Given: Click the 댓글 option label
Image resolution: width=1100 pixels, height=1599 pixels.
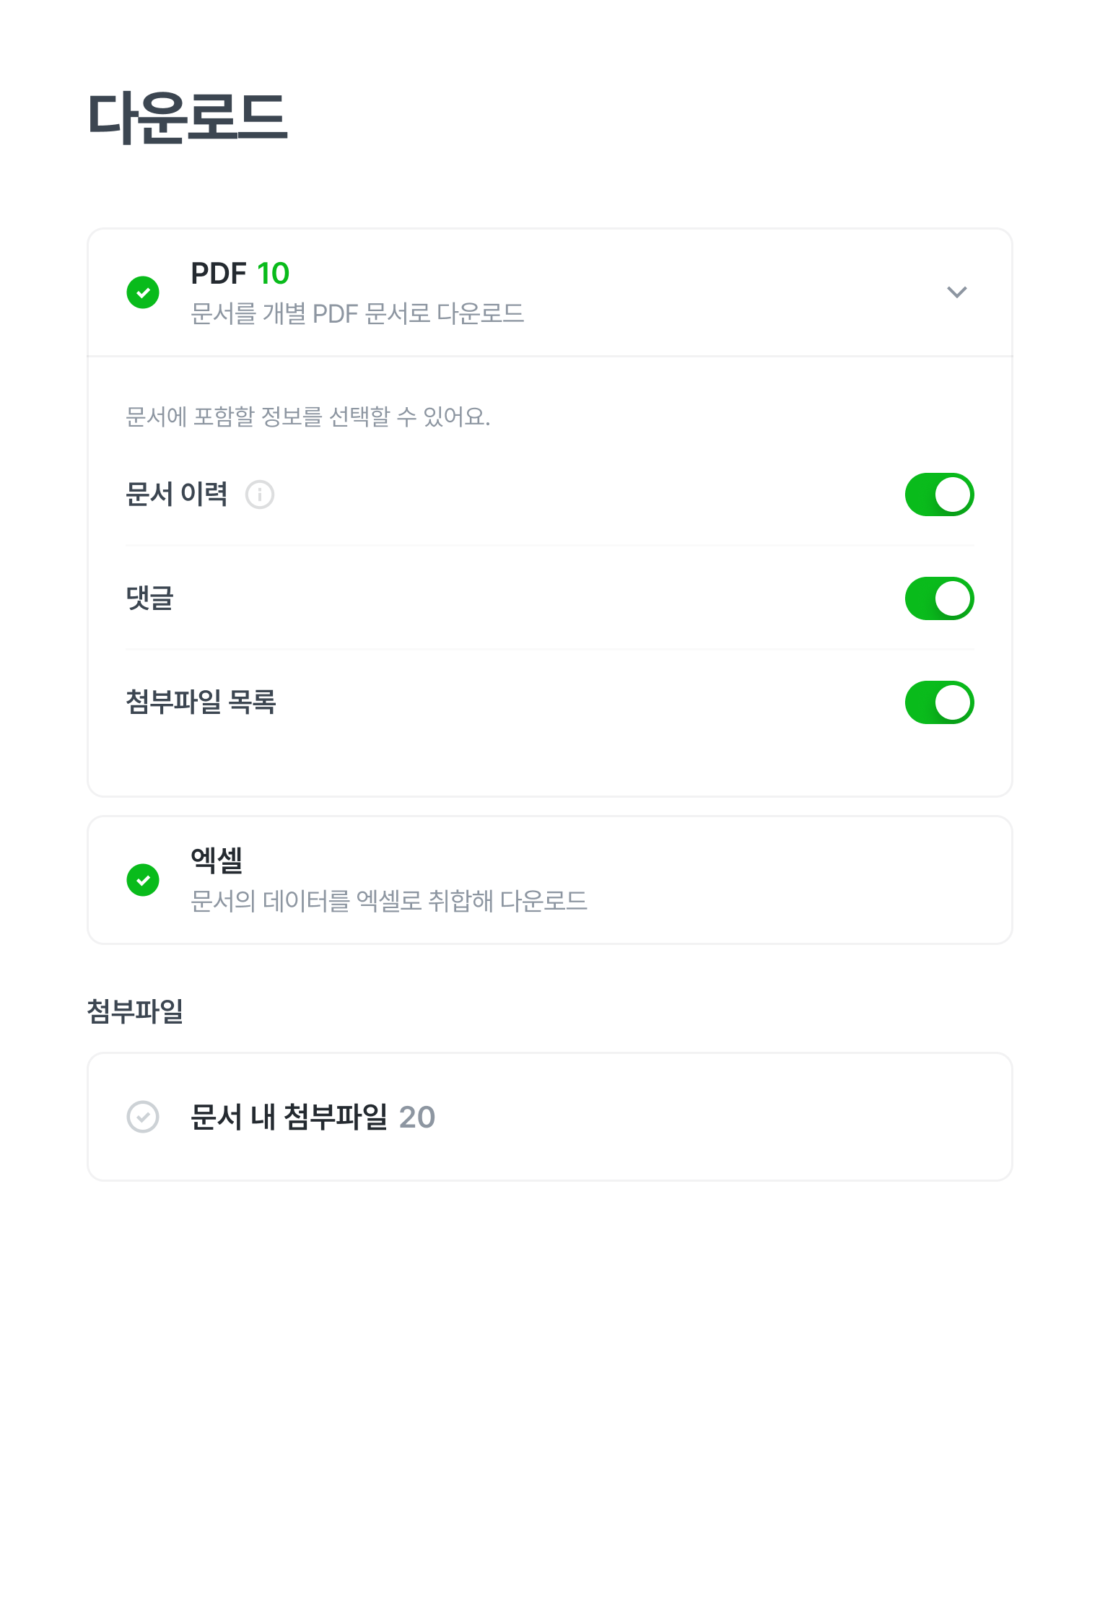Looking at the screenshot, I should pyautogui.click(x=150, y=598).
